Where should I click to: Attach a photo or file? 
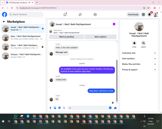[x=55, y=108]
